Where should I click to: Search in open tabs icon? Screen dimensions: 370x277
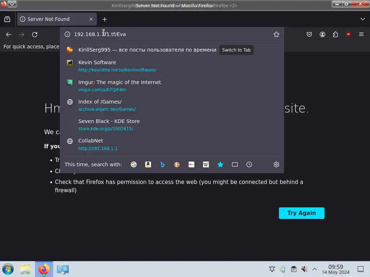(235, 164)
